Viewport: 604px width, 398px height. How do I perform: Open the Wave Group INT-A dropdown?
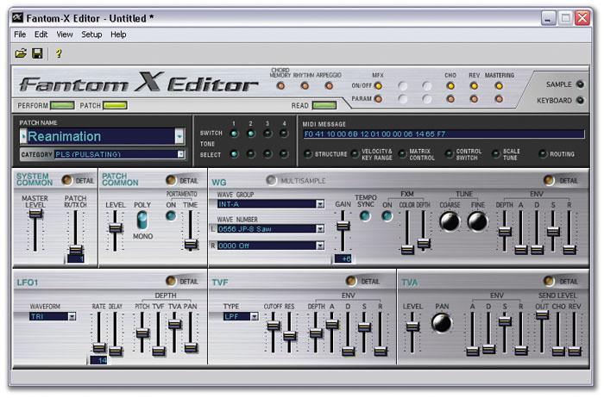(319, 204)
